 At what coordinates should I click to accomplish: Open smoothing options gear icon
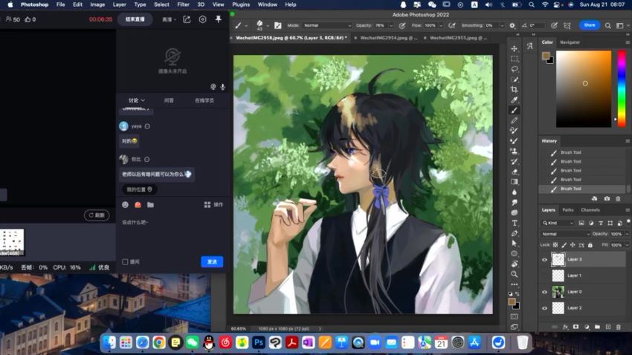pos(512,25)
